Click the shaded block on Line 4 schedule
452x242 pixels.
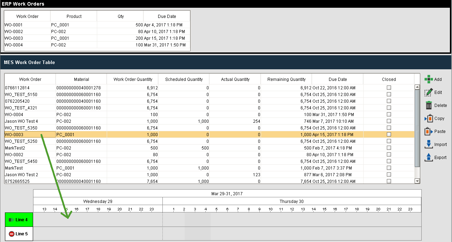click(197, 219)
